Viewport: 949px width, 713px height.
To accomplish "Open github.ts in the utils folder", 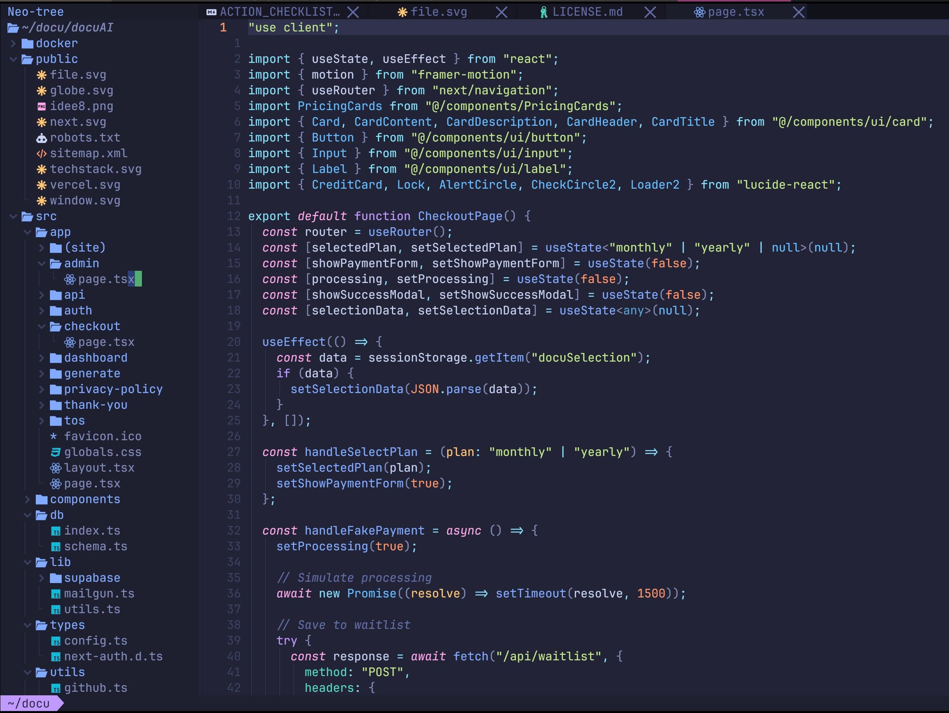I will (95, 688).
